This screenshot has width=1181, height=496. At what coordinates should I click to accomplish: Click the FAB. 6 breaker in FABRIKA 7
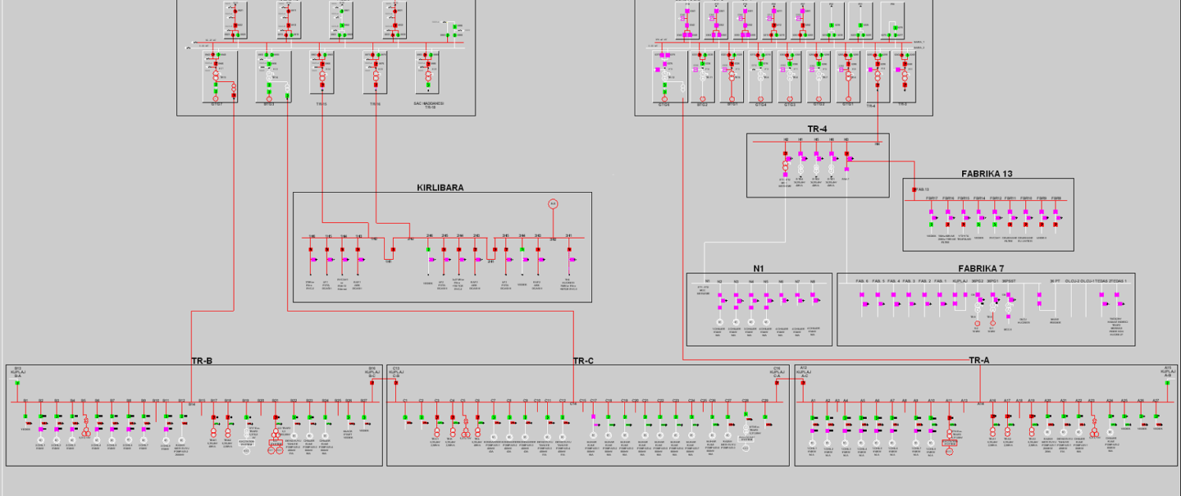(x=863, y=296)
